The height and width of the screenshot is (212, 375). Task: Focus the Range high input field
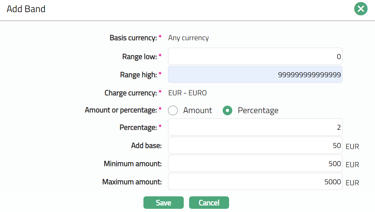255,75
